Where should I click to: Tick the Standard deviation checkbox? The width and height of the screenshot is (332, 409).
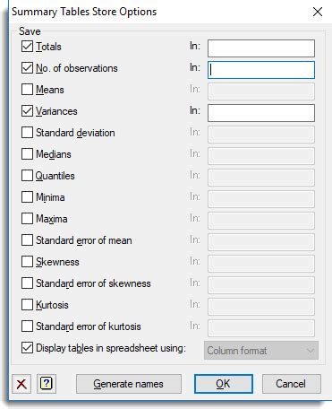click(27, 133)
